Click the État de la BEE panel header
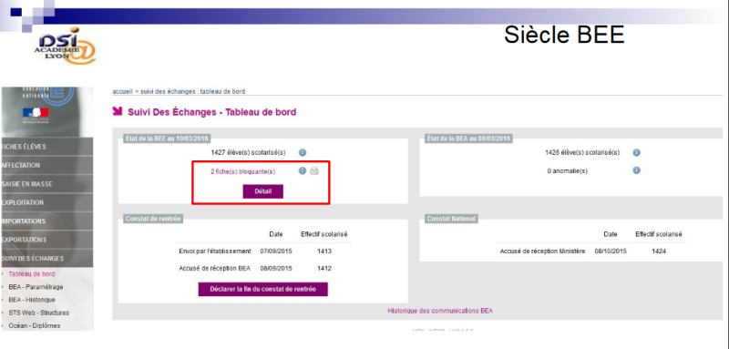This screenshot has width=729, height=349. (168, 139)
